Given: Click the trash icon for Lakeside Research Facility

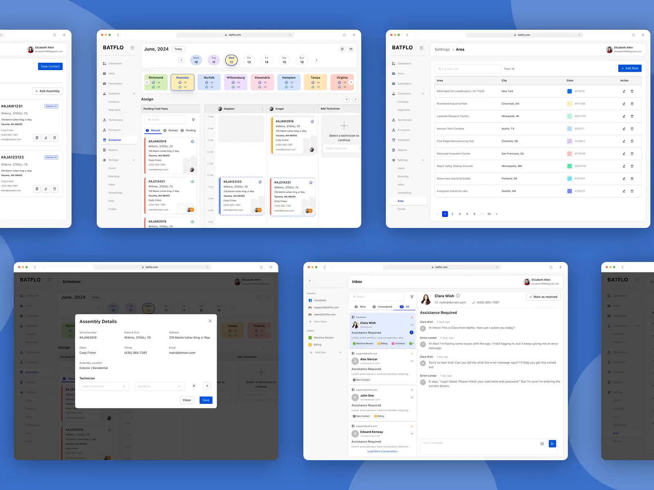Looking at the screenshot, I should (x=632, y=116).
